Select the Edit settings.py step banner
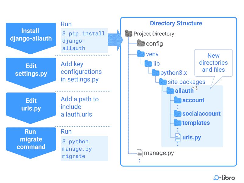This screenshot has height=183, width=244. click(30, 69)
